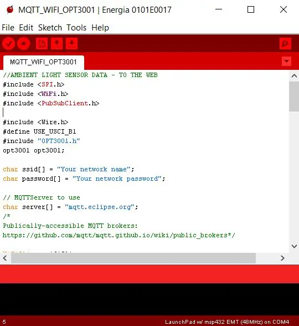
Task: Select the MQTT_WIFI_OPT3001 sketch tab
Action: pos(44,62)
